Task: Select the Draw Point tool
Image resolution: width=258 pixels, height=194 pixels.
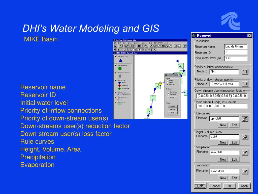Action: coord(155,50)
